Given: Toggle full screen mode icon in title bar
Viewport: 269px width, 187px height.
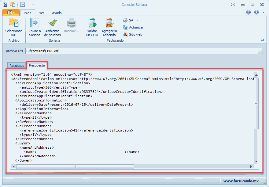Looking at the screenshot, I should (233, 5).
